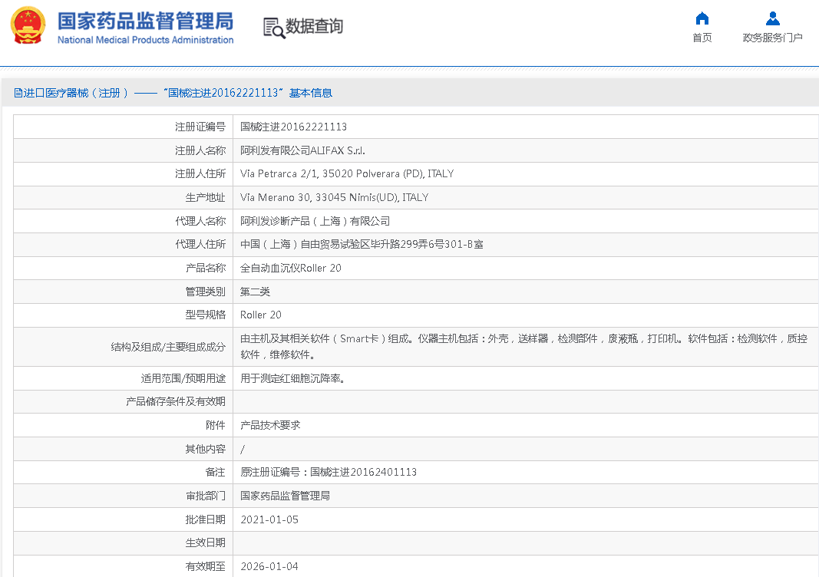Click the agent name 阿利发诊断产品(上海)有限公司

(315, 221)
